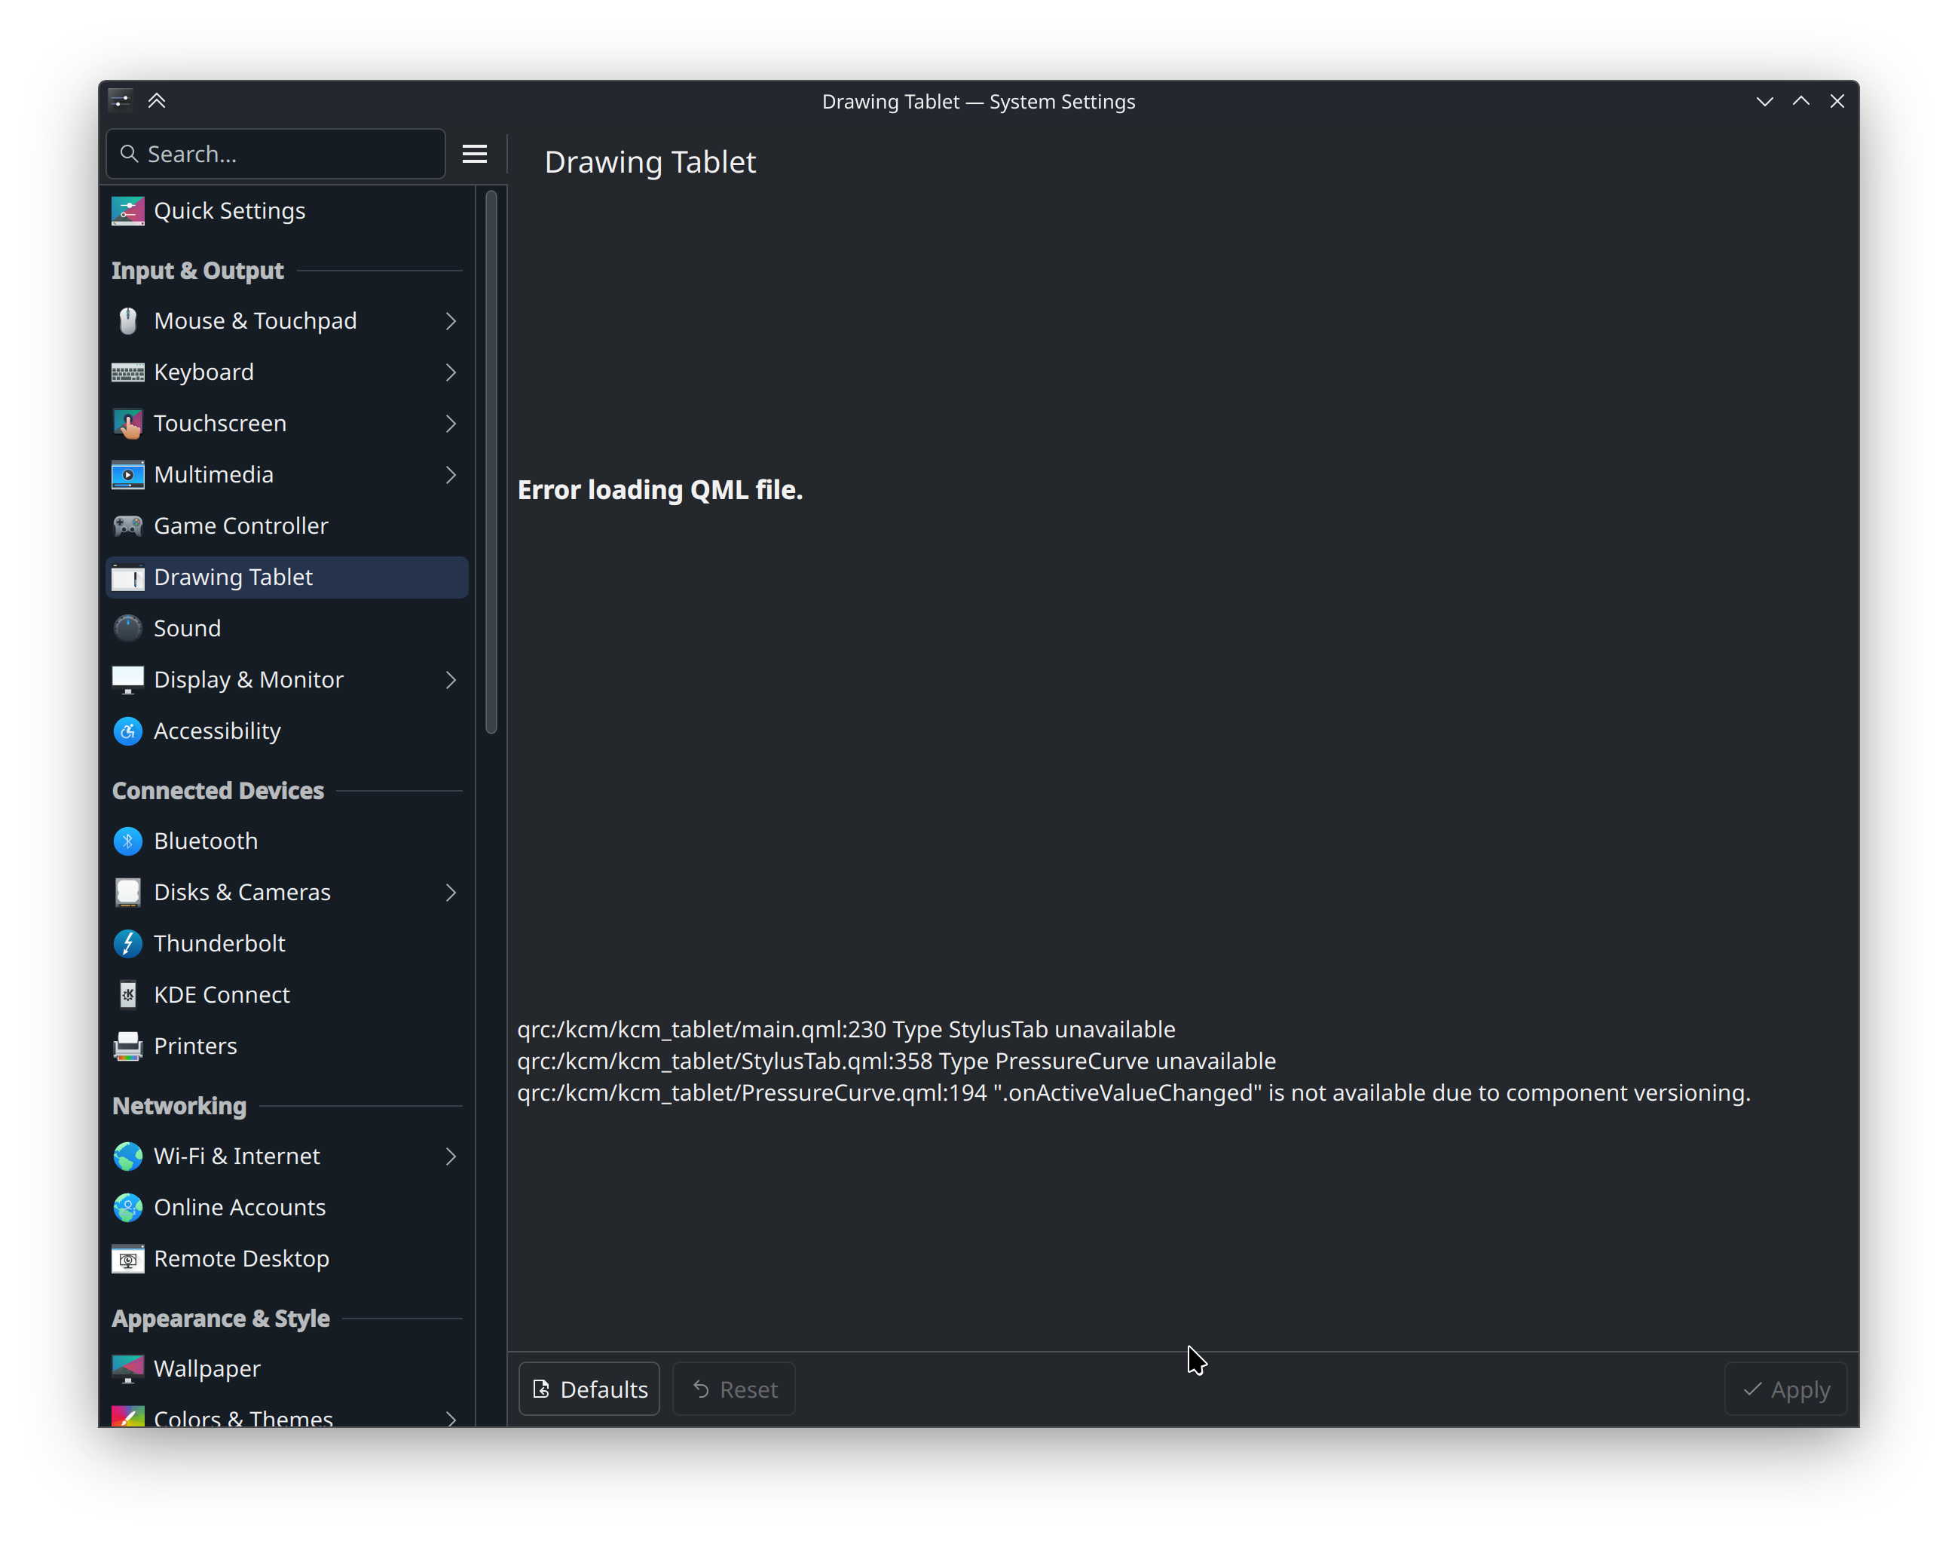Image resolution: width=1958 pixels, height=1544 pixels.
Task: Open Thunderbolt settings entry
Action: coord(286,944)
